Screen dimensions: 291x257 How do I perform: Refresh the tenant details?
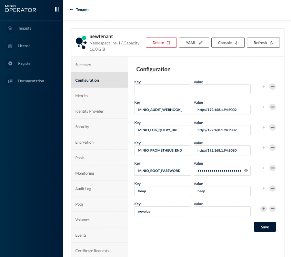pyautogui.click(x=263, y=43)
